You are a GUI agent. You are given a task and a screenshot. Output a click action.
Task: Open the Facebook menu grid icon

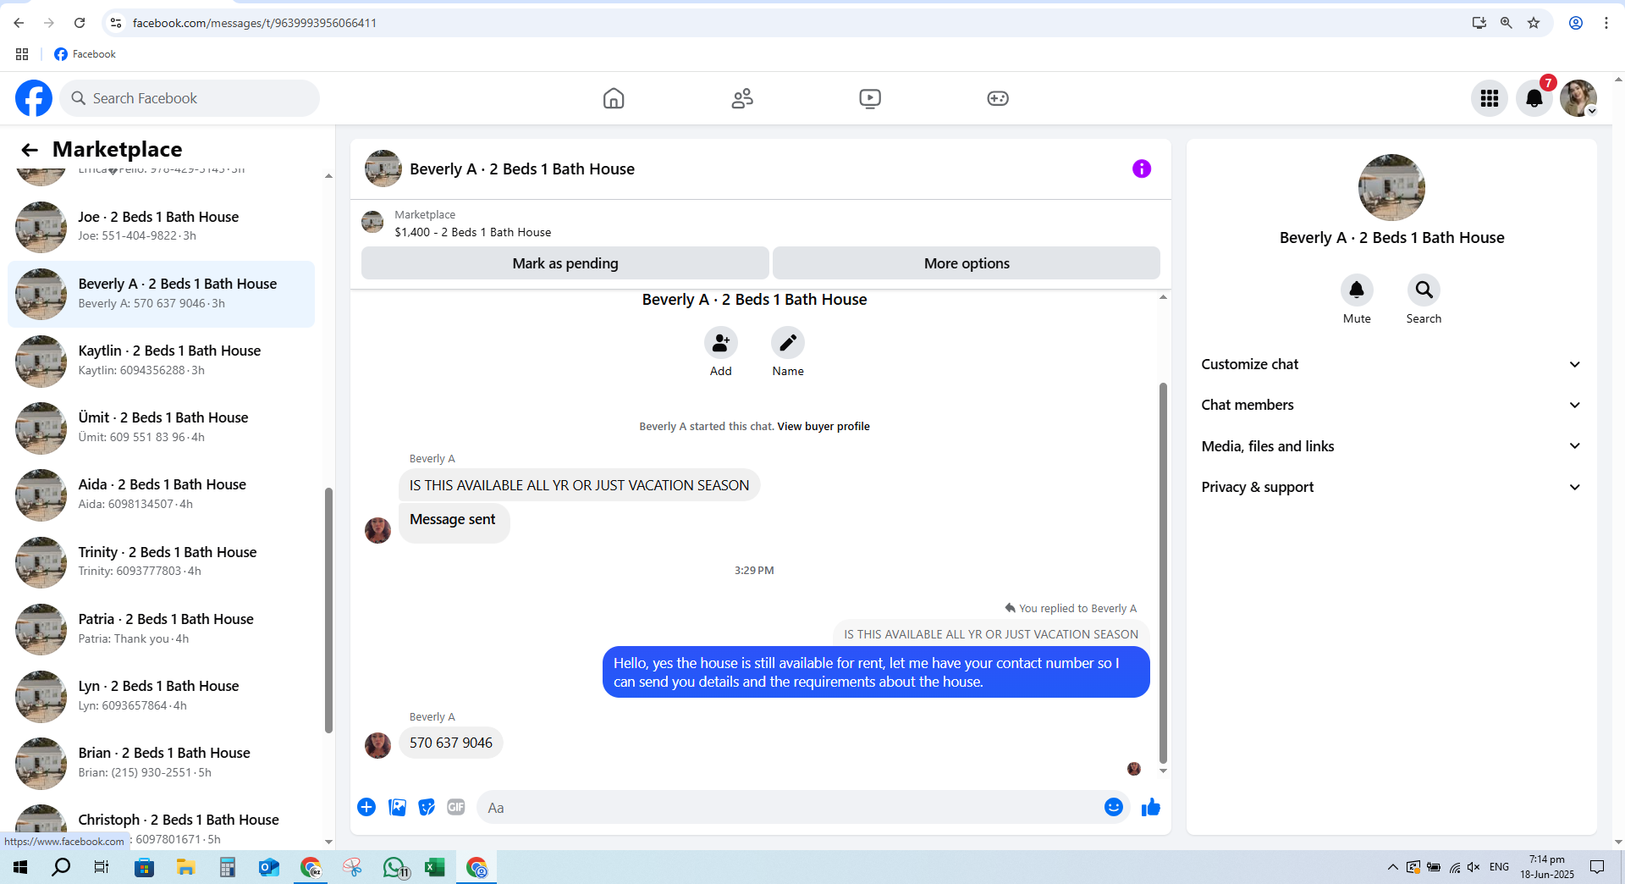(1490, 98)
